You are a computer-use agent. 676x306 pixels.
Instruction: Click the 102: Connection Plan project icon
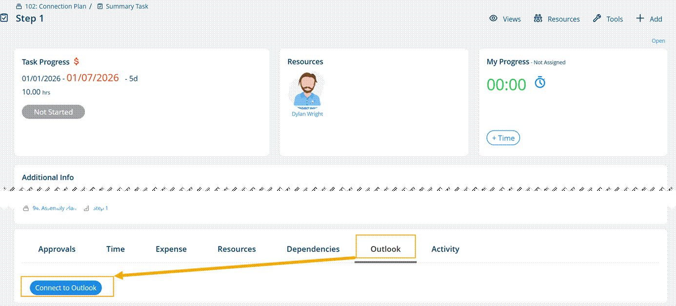pyautogui.click(x=19, y=7)
